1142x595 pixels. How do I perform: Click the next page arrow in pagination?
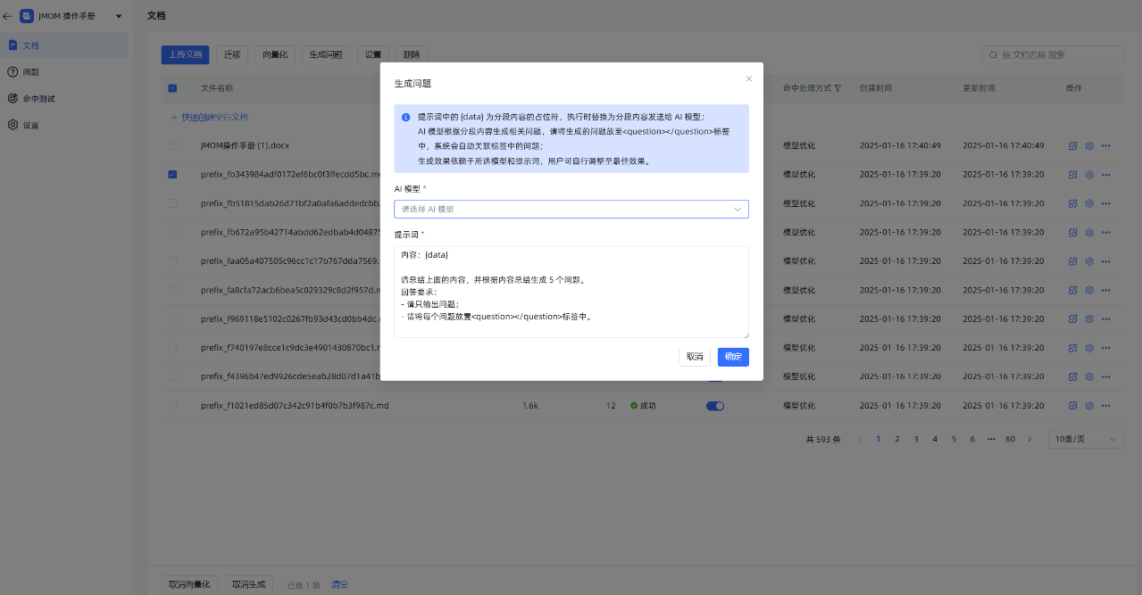[1029, 439]
